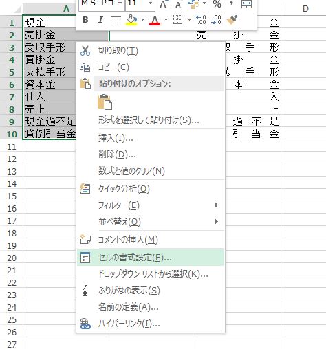This screenshot has height=349, width=326.
Task: Click cell containing 売上
Action: coord(50,109)
